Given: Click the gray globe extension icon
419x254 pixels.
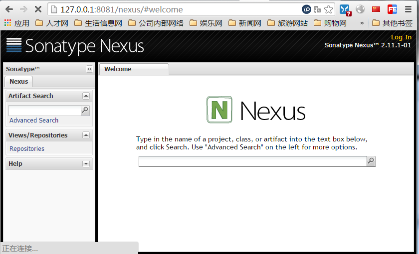Looking at the screenshot, I should pos(360,9).
